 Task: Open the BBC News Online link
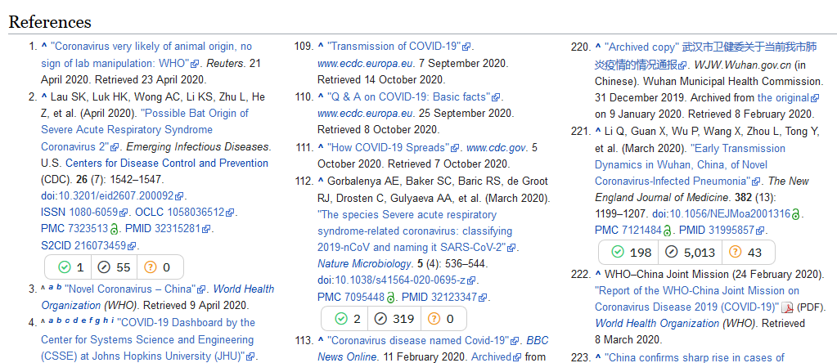tap(433, 349)
